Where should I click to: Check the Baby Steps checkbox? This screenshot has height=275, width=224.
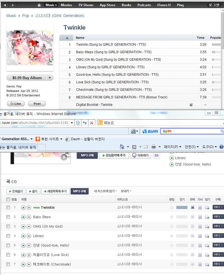click(x=8, y=217)
